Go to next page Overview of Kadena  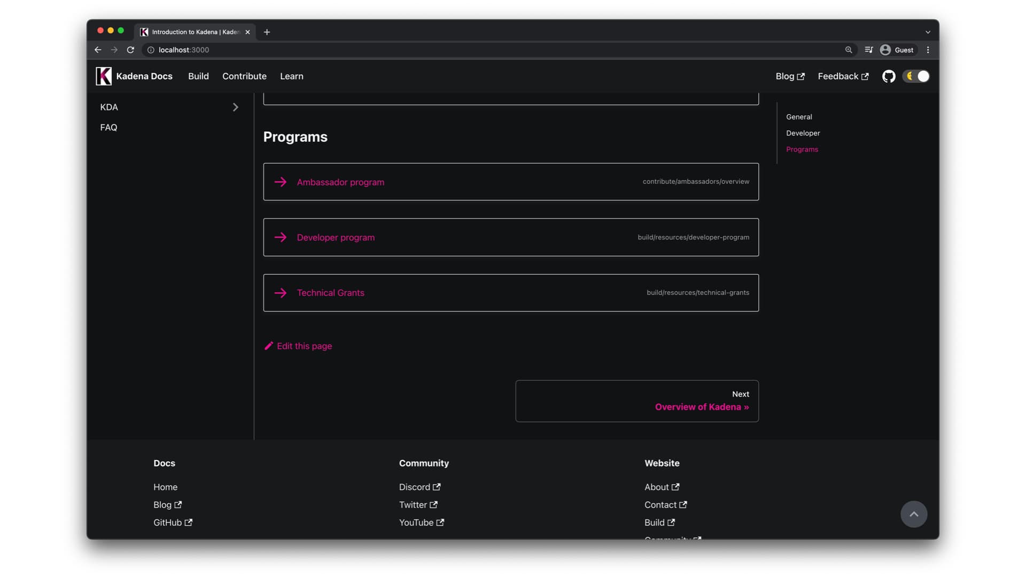(x=637, y=401)
